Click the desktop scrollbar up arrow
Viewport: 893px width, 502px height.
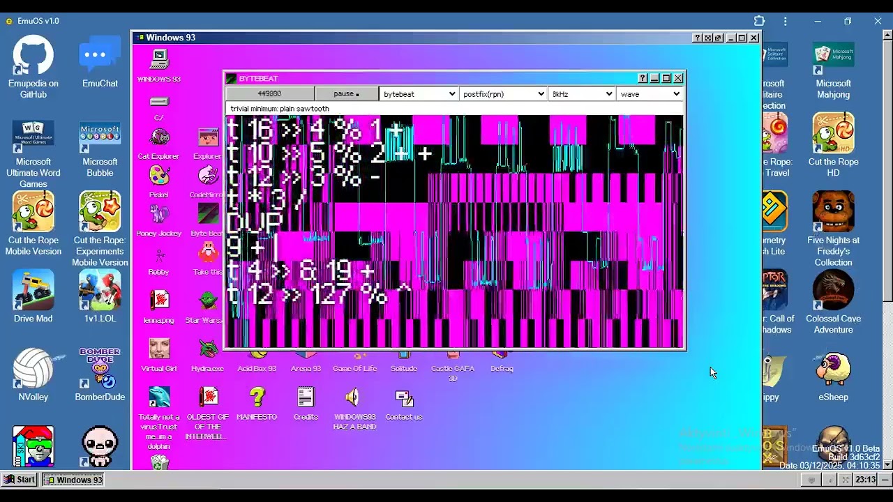click(x=887, y=36)
